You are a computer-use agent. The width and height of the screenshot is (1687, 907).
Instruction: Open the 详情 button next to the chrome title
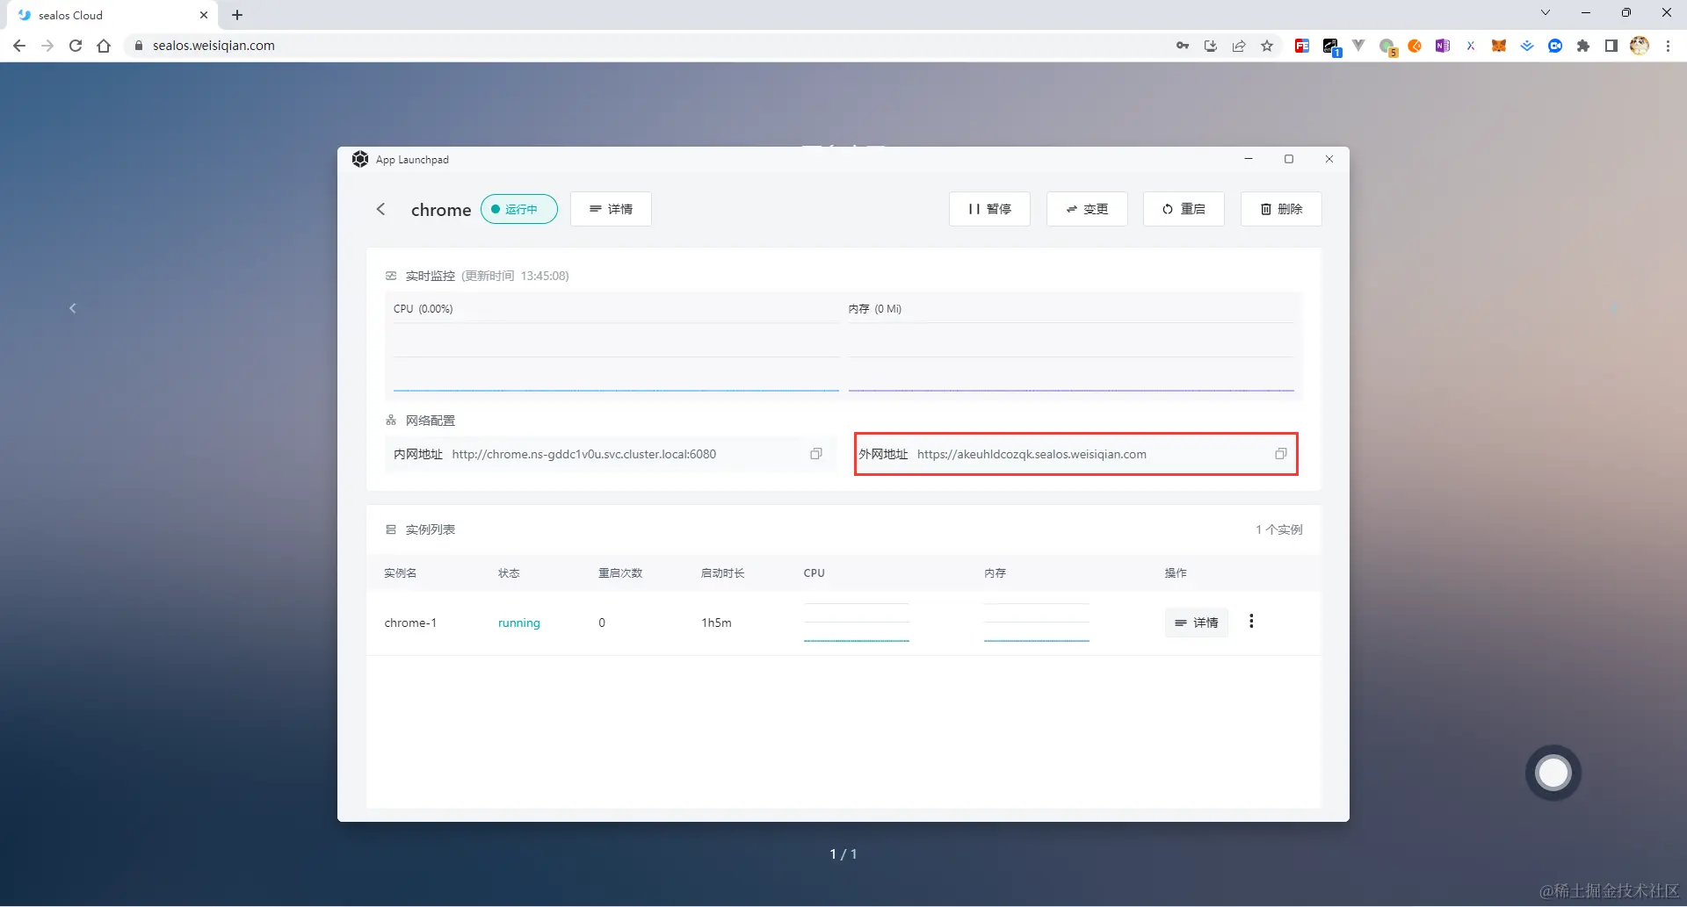coord(611,209)
